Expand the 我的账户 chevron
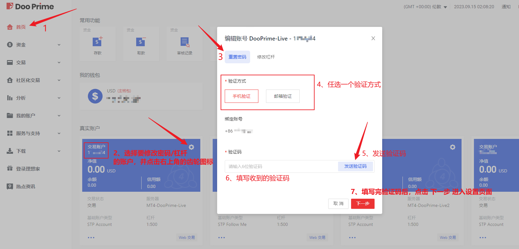Viewport: 519px width, 249px height. [59, 116]
